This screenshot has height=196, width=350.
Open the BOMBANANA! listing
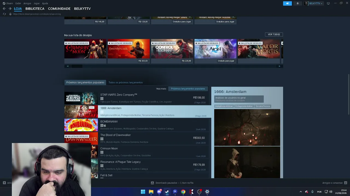pos(136,125)
